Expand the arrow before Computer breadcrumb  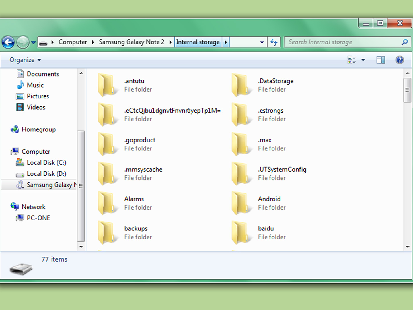53,42
